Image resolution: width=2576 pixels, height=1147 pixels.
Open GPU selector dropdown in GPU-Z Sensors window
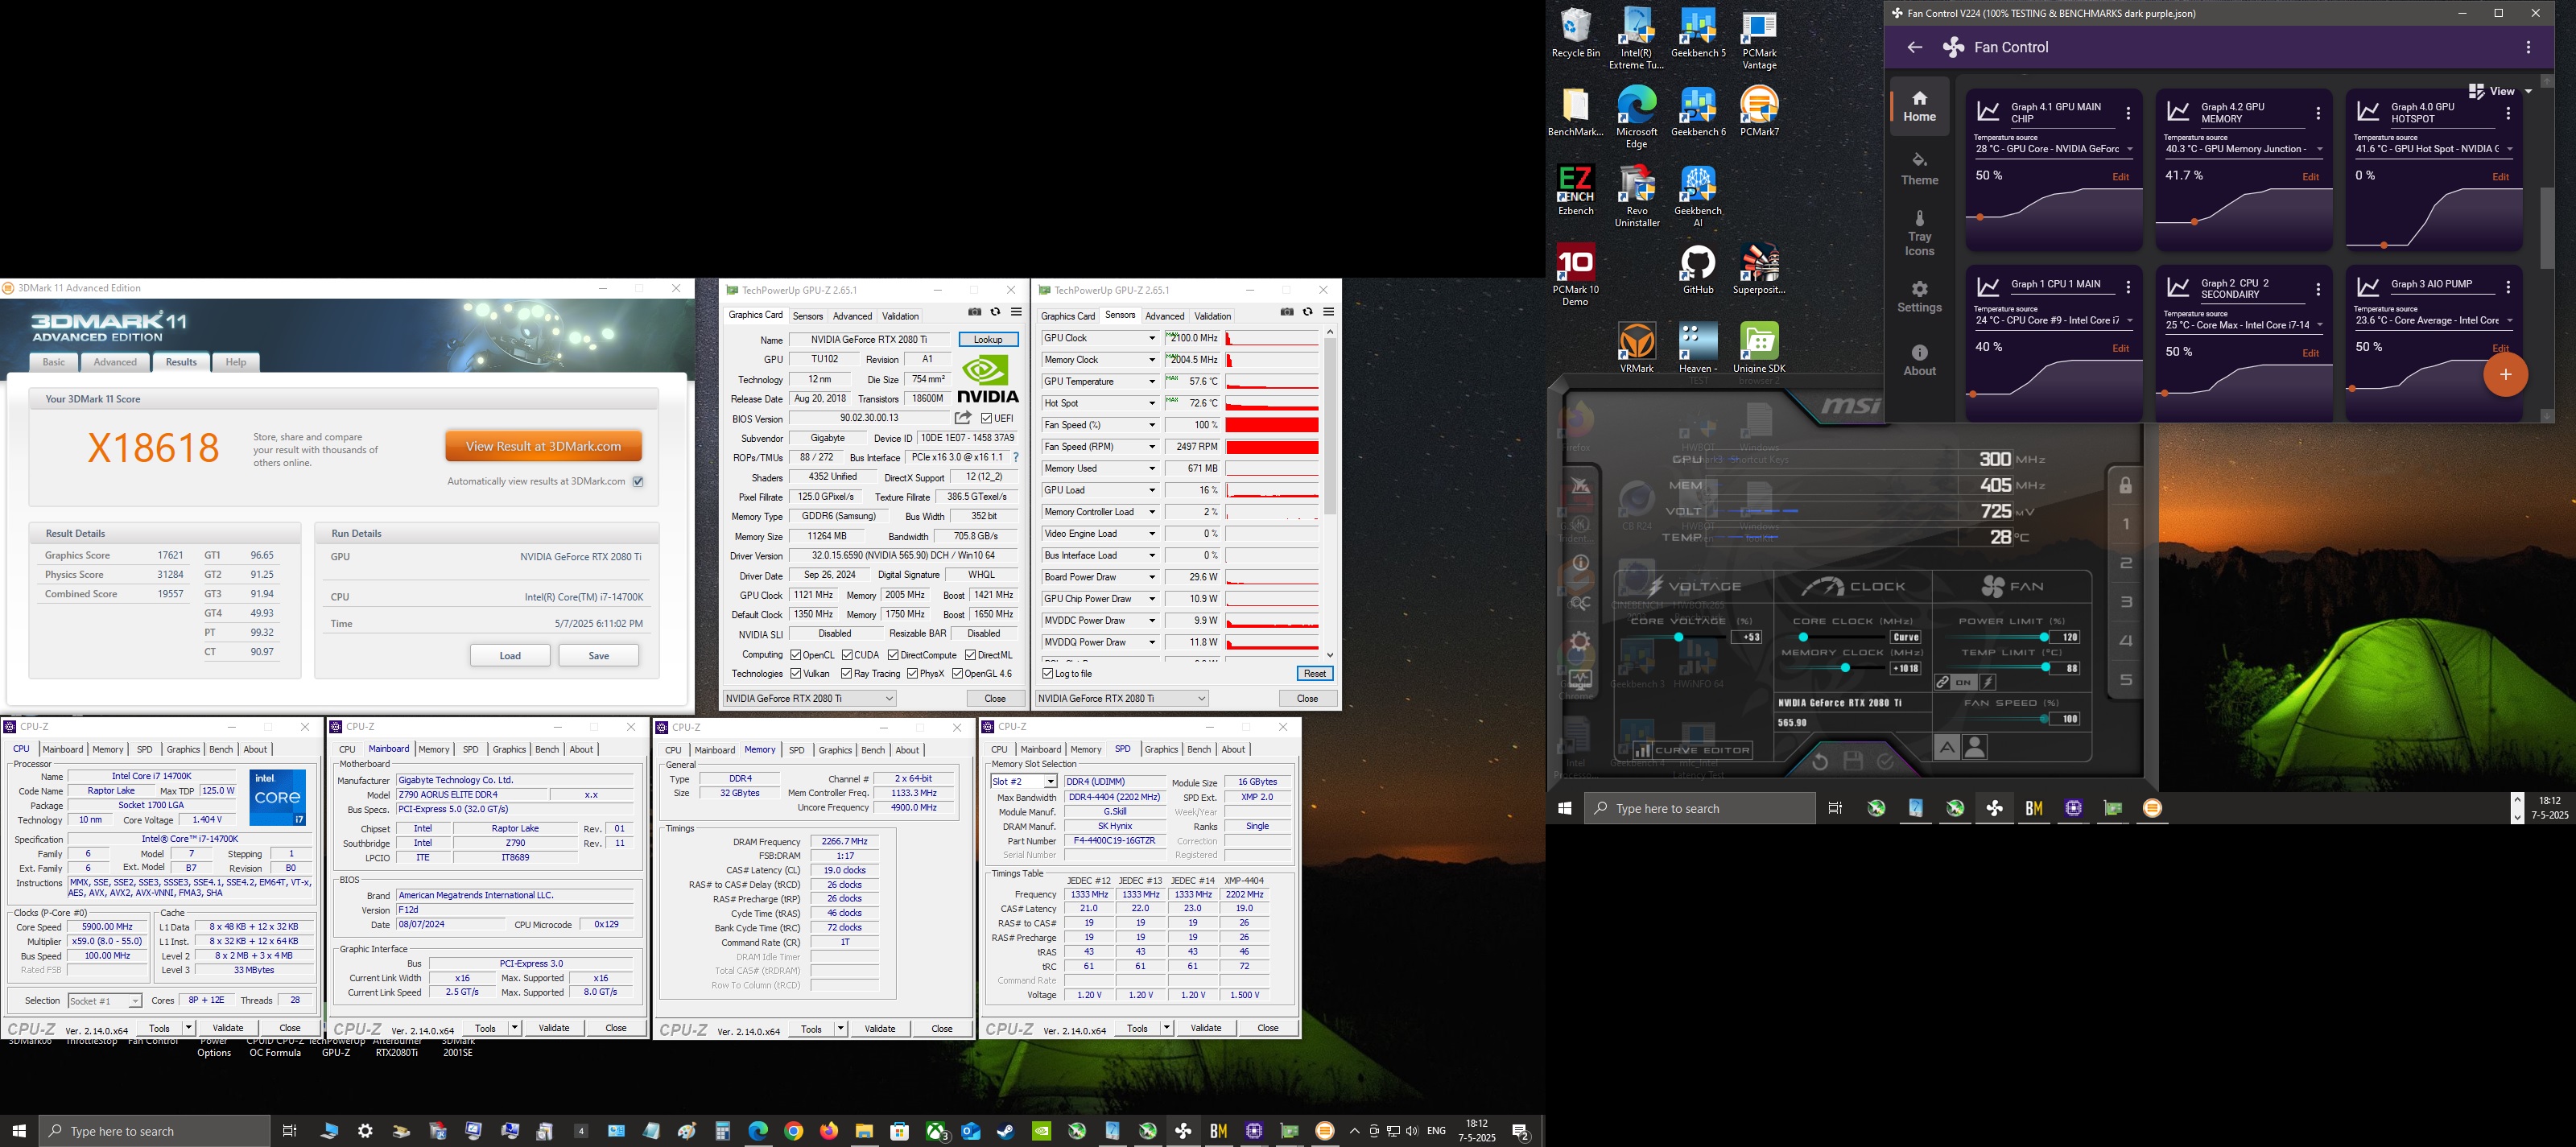point(1122,698)
